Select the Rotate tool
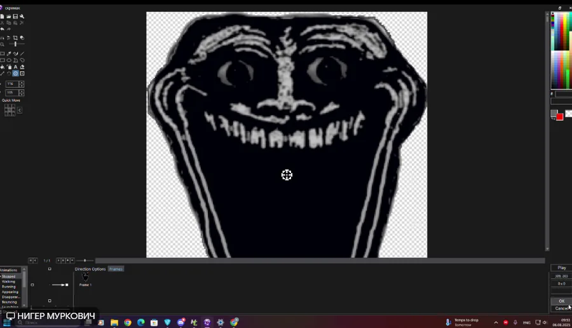Screen dimensions: 572x328 [x=9, y=73]
